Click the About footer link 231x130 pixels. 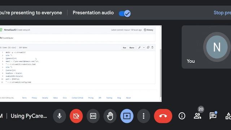pyautogui.click(x=128, y=98)
